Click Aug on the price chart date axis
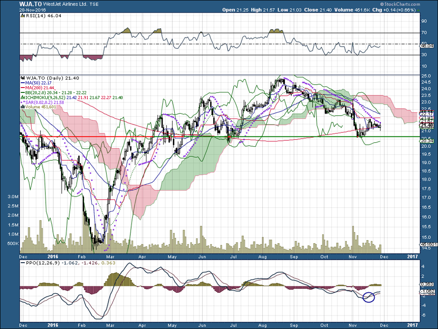Viewport: 438px width, 329px height. (x=263, y=256)
